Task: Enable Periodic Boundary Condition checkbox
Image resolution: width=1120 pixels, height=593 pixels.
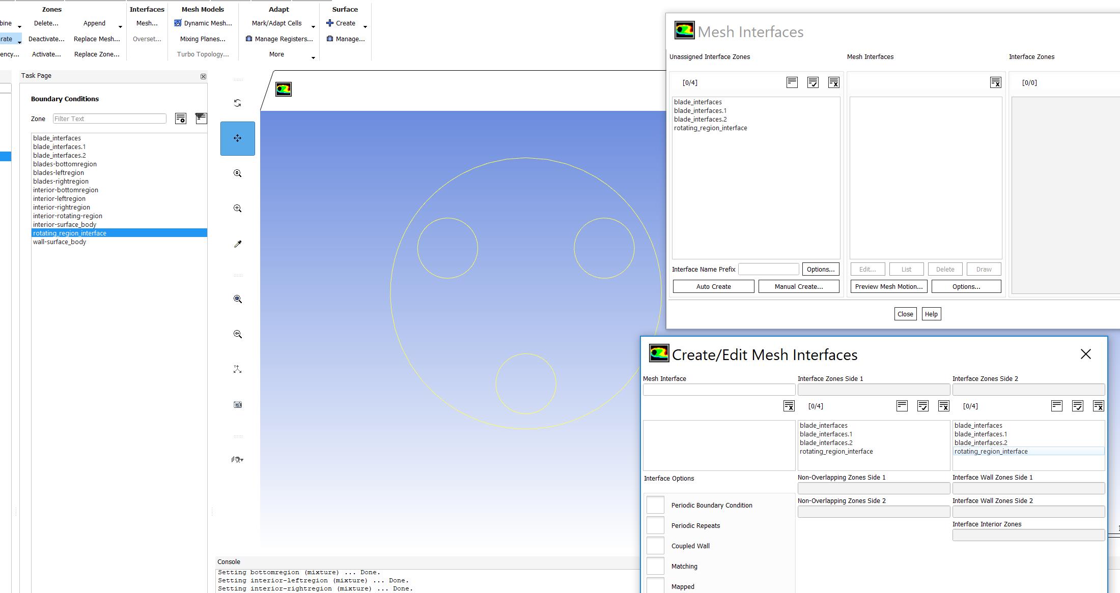Action: 655,505
